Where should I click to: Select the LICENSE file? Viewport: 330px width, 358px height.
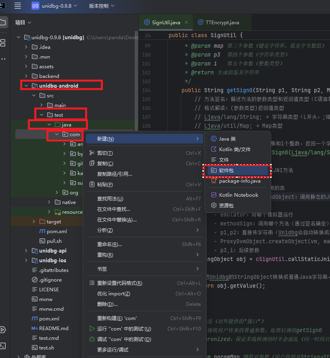coord(45,289)
